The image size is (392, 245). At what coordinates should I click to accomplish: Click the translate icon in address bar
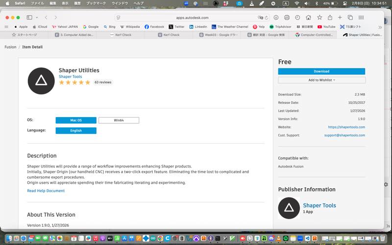click(x=261, y=18)
